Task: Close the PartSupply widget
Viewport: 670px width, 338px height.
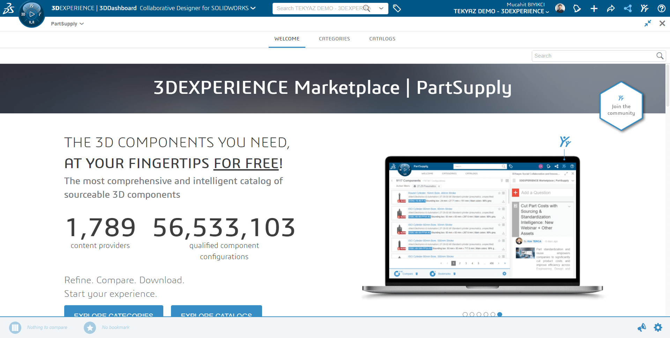Action: coord(662,23)
